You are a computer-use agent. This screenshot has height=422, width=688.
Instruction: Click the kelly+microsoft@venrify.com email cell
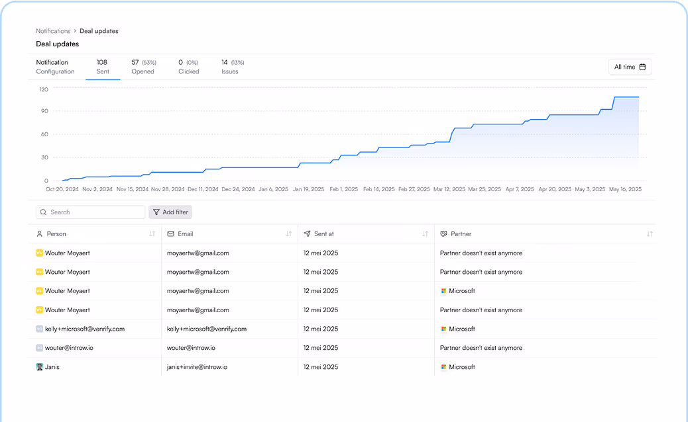click(207, 329)
